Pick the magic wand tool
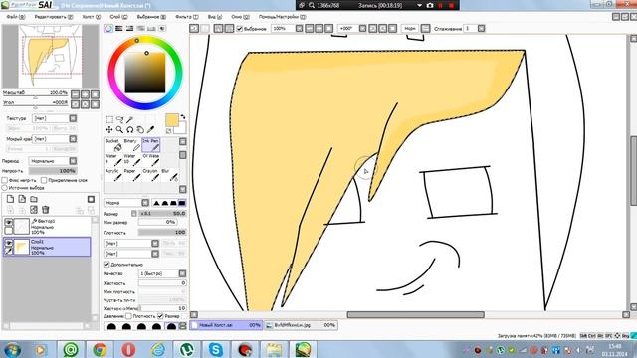The image size is (637, 358). [x=130, y=119]
